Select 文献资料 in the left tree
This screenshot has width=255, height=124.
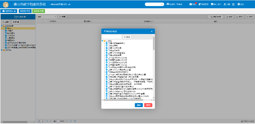click(x=11, y=38)
